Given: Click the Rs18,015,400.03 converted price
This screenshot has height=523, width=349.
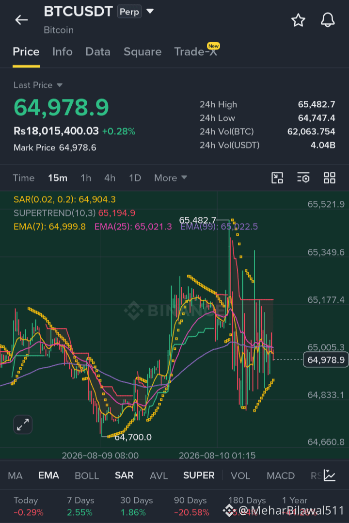Looking at the screenshot, I should 56,131.
